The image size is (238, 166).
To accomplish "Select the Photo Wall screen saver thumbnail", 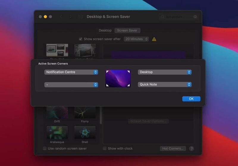I will click(x=57, y=50).
